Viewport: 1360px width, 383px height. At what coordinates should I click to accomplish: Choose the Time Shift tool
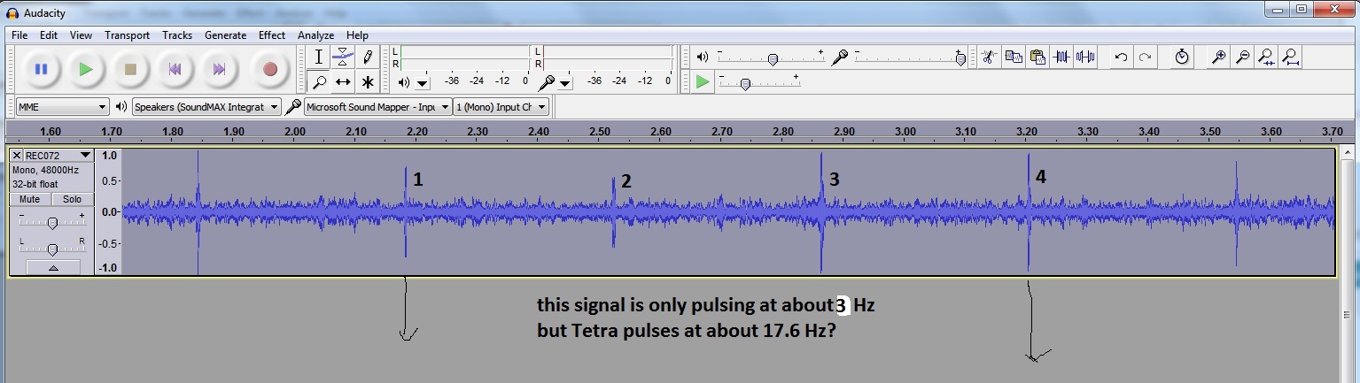point(343,82)
